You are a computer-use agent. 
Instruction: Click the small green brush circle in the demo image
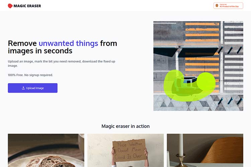point(206,81)
